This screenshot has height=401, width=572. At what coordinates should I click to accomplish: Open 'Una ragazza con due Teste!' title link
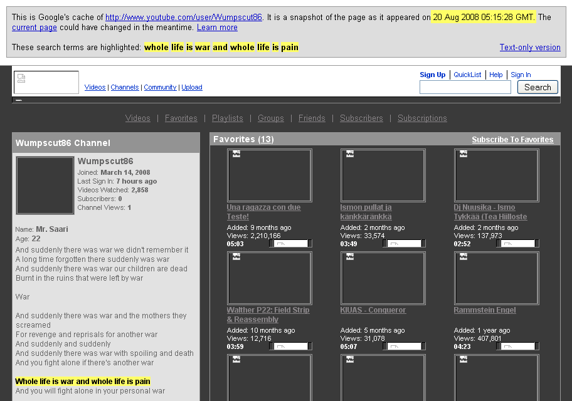(263, 212)
